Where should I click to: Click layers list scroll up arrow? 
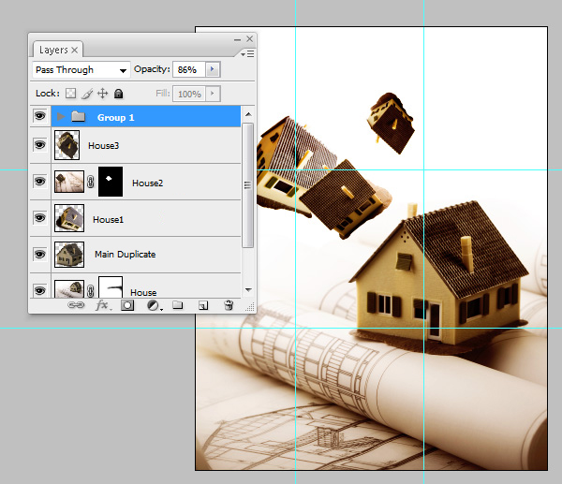click(x=248, y=114)
